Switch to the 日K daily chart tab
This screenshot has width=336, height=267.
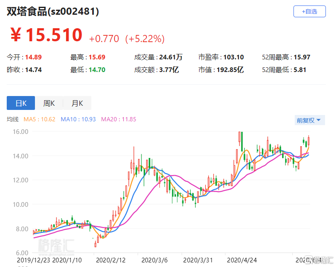21,103
